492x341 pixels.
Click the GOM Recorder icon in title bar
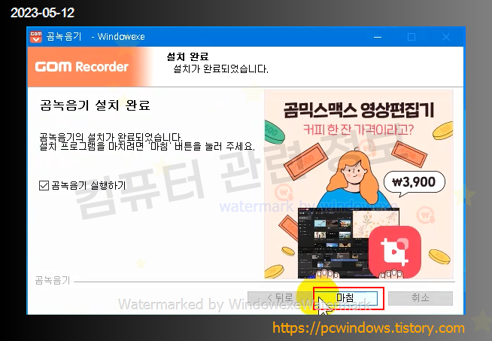tap(36, 37)
